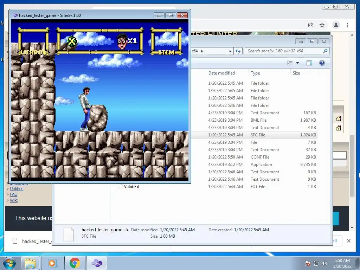Select the 37 KB Text Document row
Screen dimensions: 360x270
coord(254,150)
